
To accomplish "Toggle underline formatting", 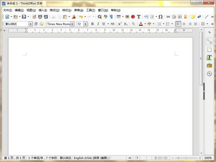I will point(104,24).
